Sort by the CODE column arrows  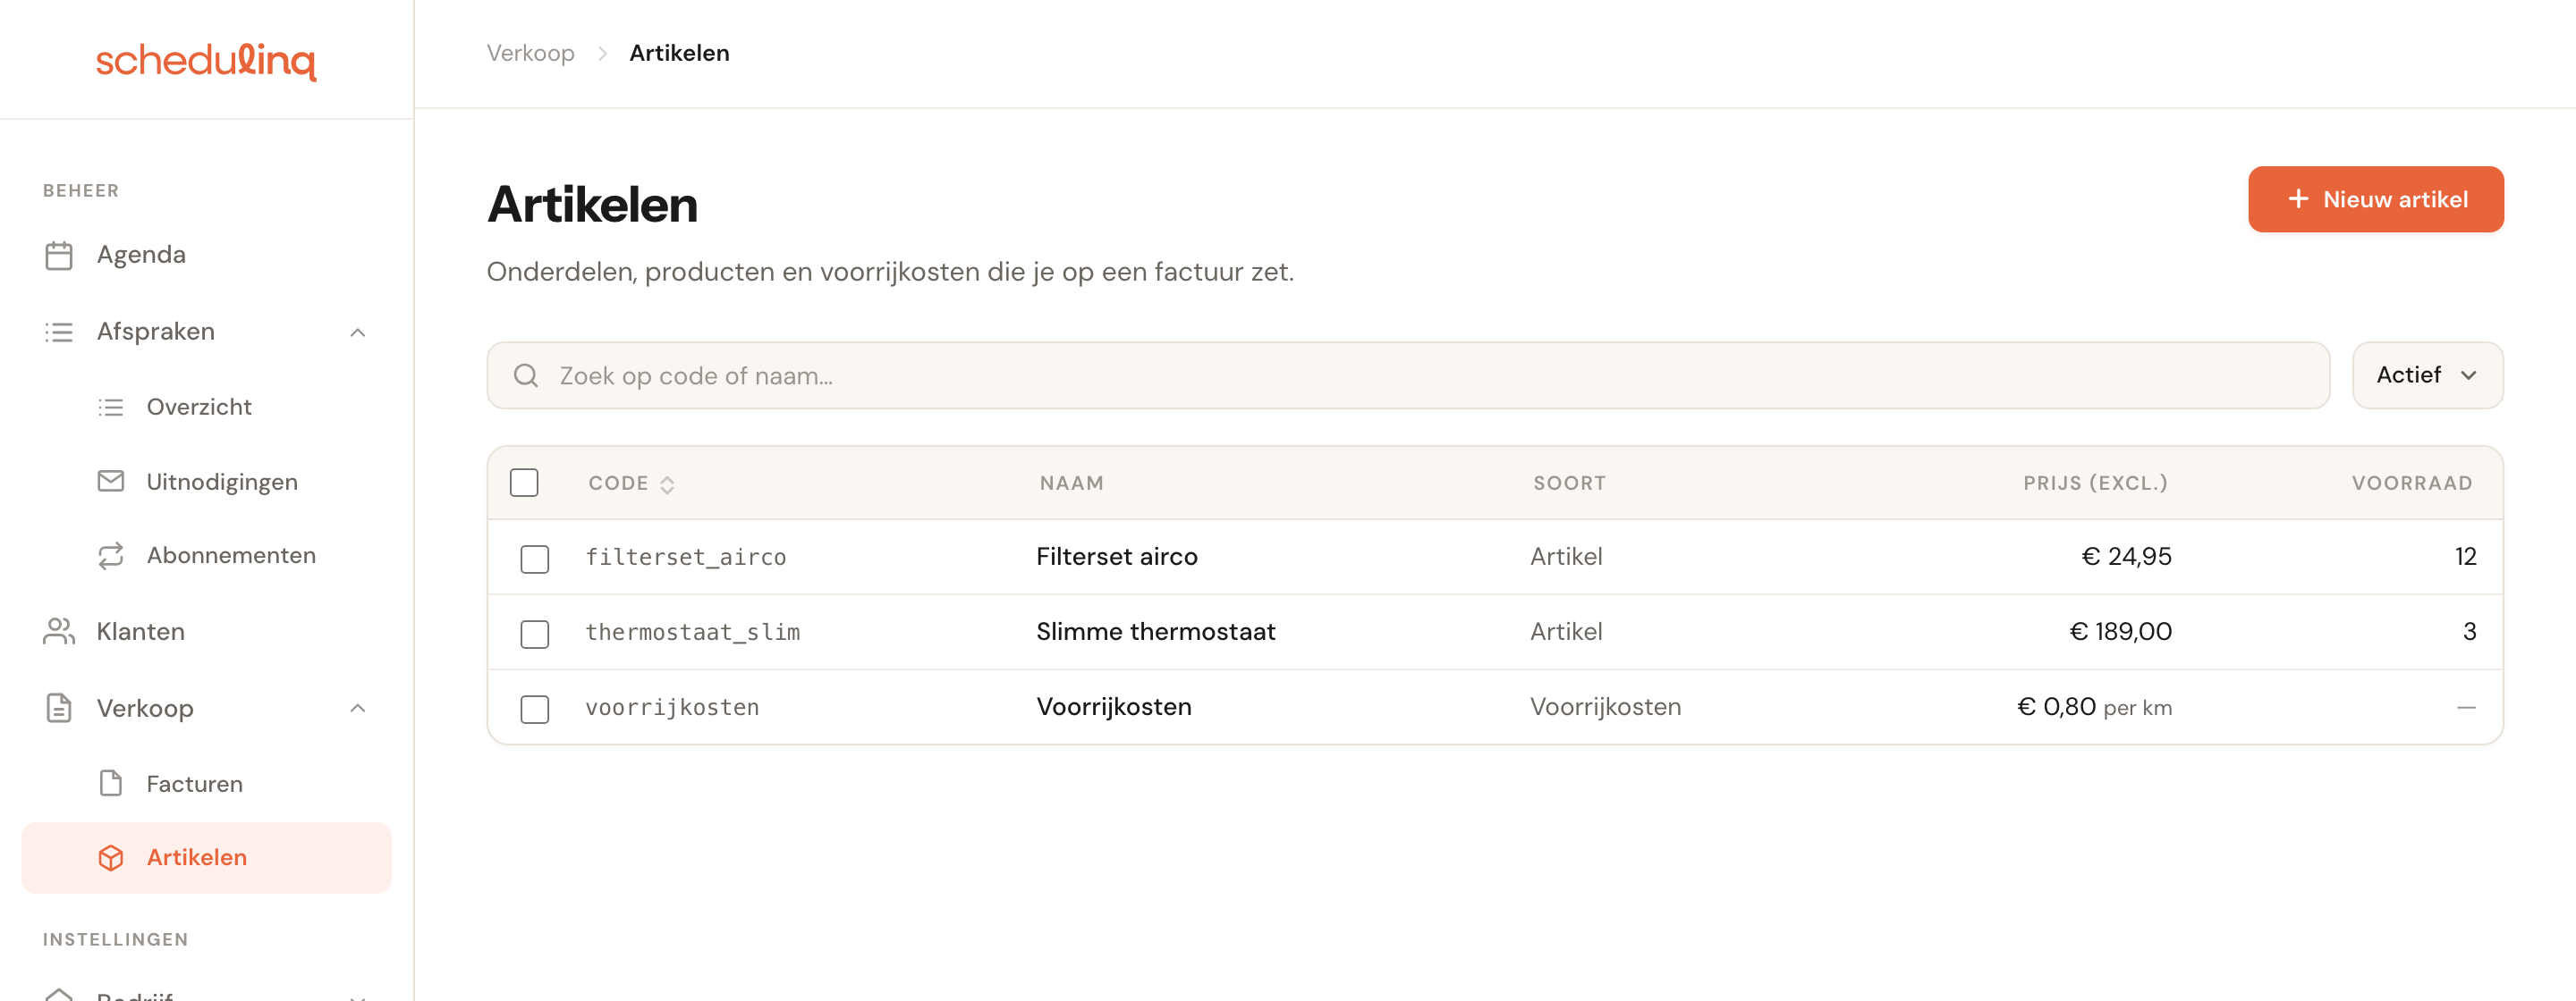(x=667, y=484)
